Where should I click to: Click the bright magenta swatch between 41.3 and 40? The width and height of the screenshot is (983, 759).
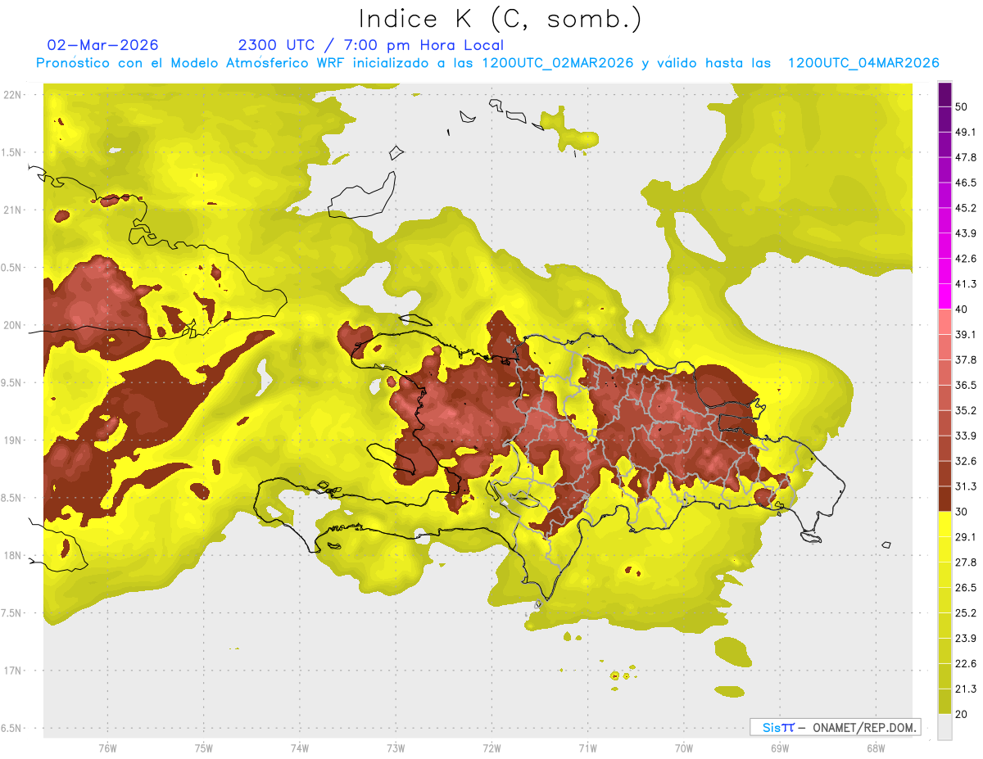coord(944,296)
